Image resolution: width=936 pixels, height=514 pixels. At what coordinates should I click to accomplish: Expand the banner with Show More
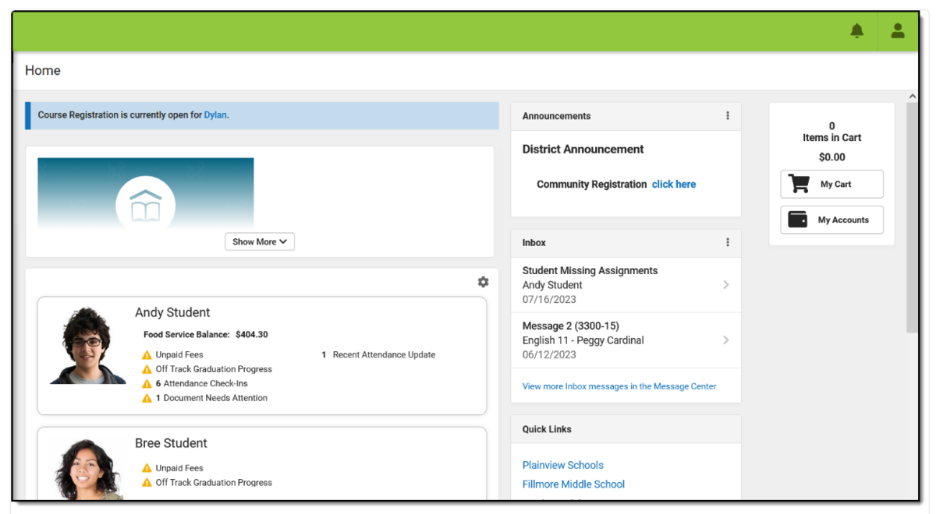tap(260, 241)
